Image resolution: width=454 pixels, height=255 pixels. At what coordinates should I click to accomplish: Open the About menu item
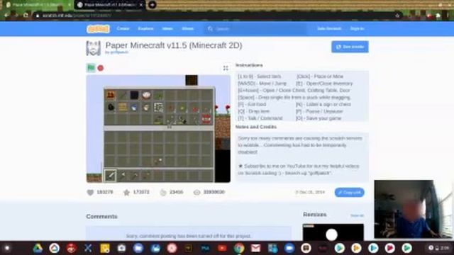pyautogui.click(x=187, y=28)
